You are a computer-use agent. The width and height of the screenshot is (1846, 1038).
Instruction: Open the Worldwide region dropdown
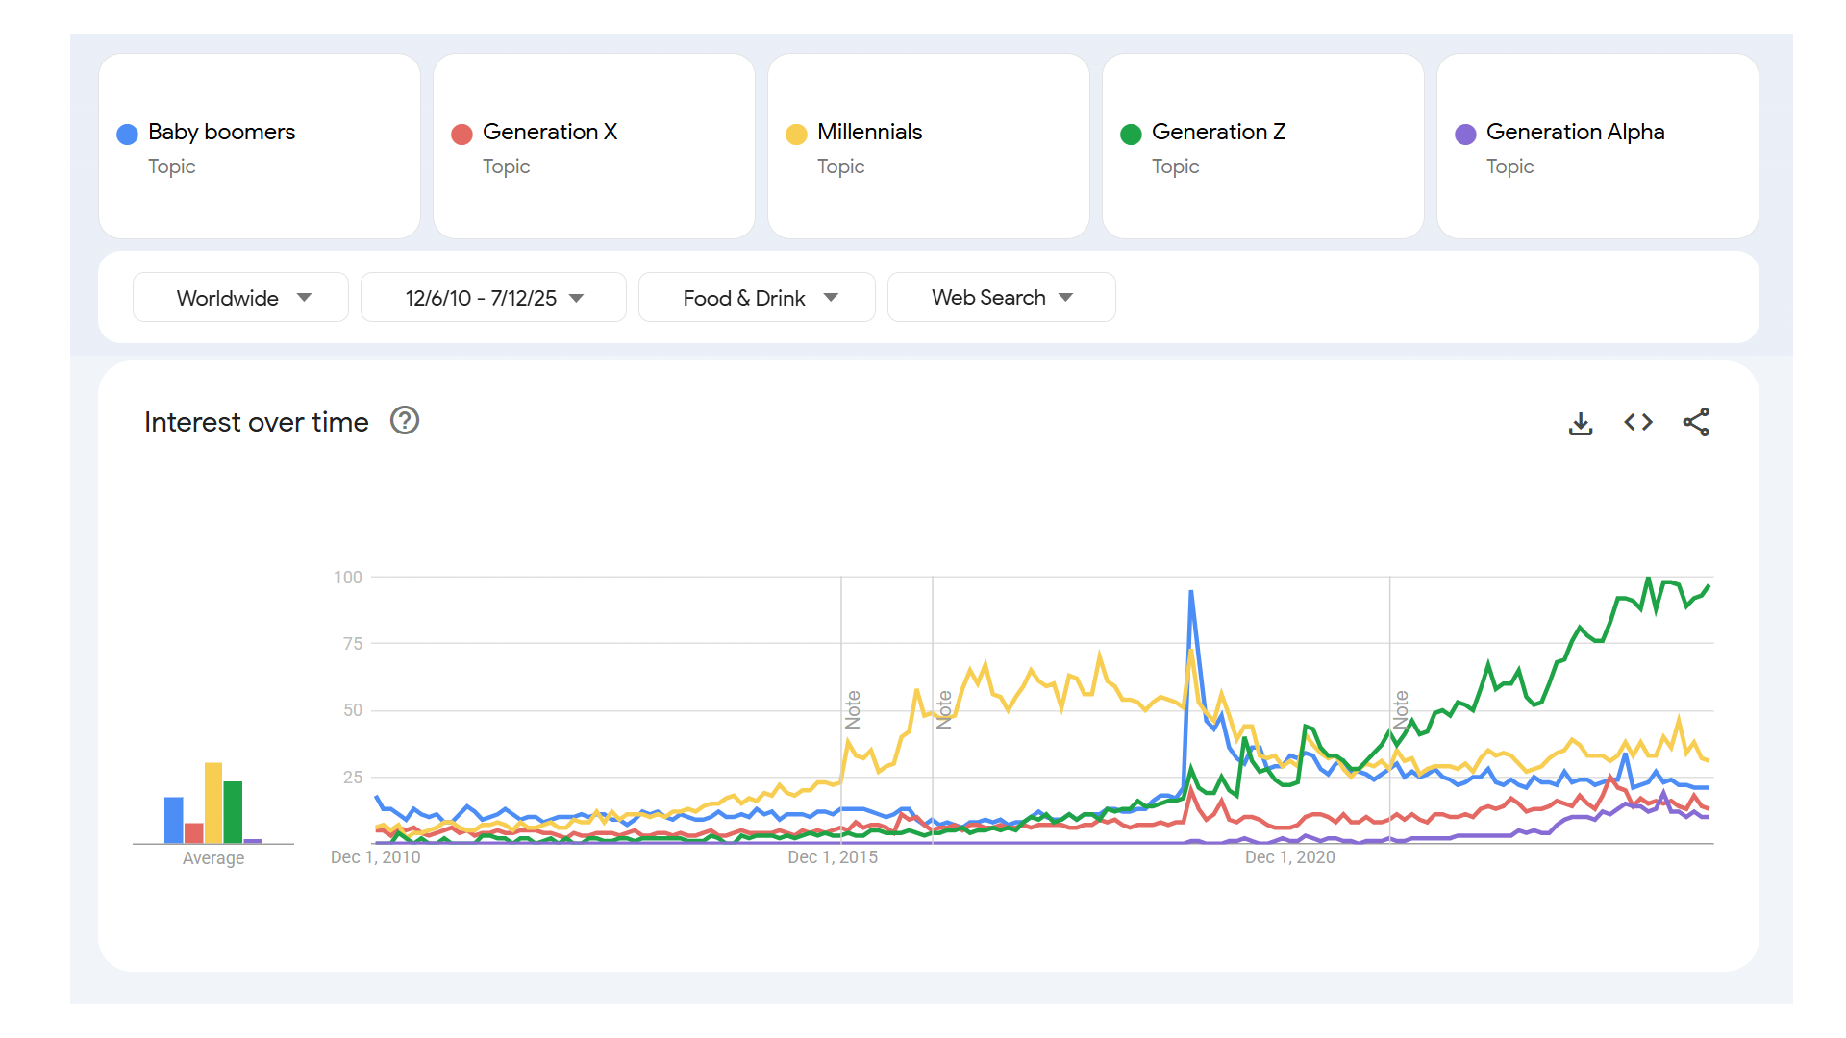(240, 298)
